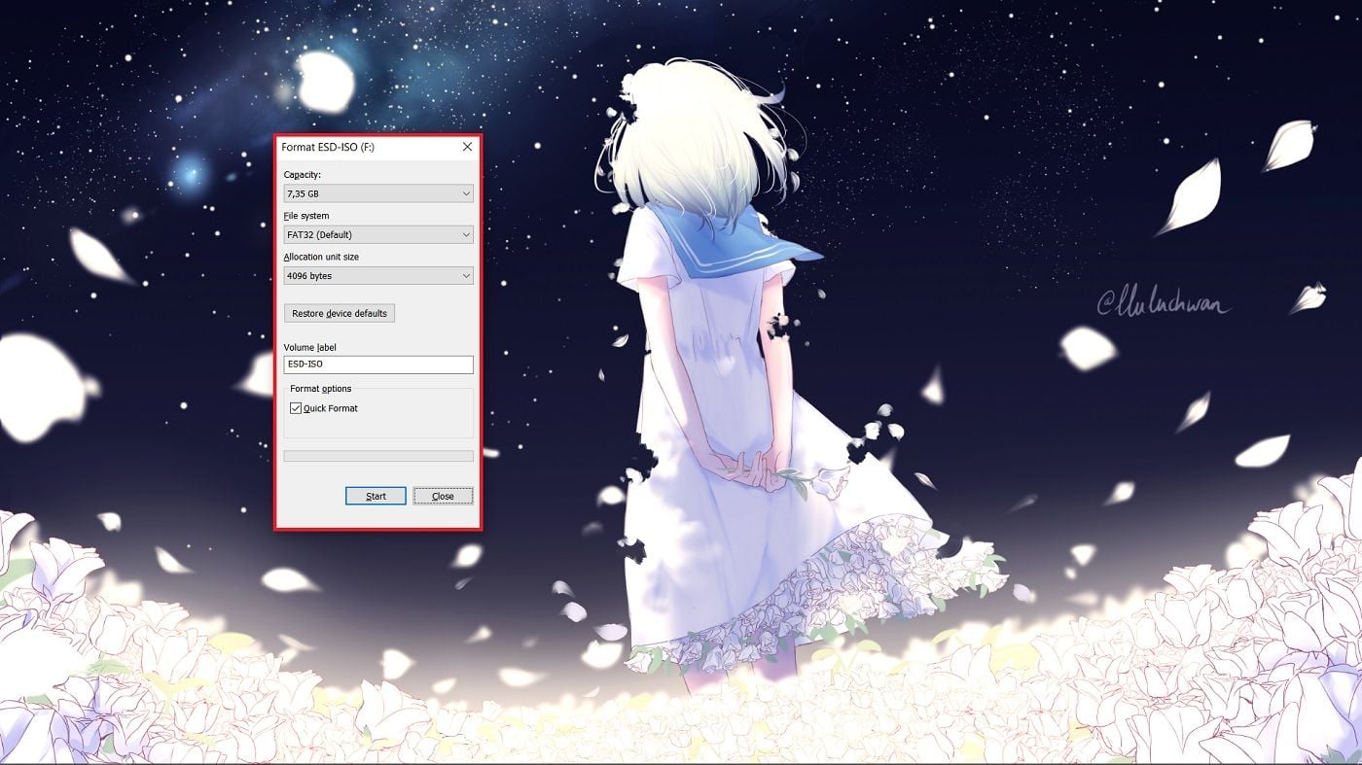The image size is (1362, 765).
Task: Click the arrow on the Capacity combo box
Action: tap(466, 193)
